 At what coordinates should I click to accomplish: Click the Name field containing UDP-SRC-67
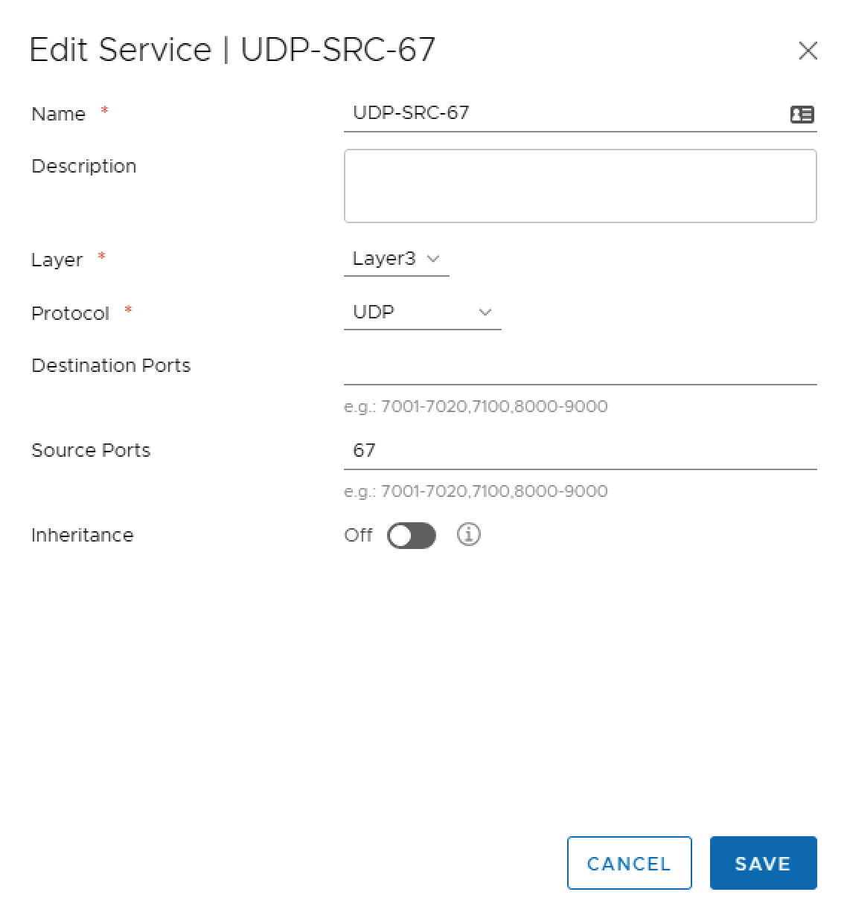pos(566,113)
